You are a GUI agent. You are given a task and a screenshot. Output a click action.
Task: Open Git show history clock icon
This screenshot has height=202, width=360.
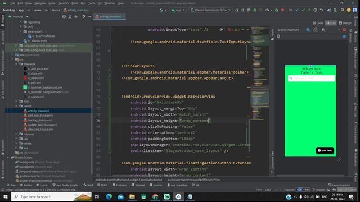tap(315, 10)
